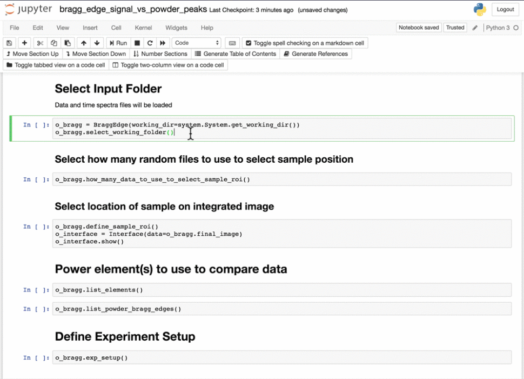Open the cell type Code dropdown
This screenshot has width=524, height=379.
coord(197,43)
